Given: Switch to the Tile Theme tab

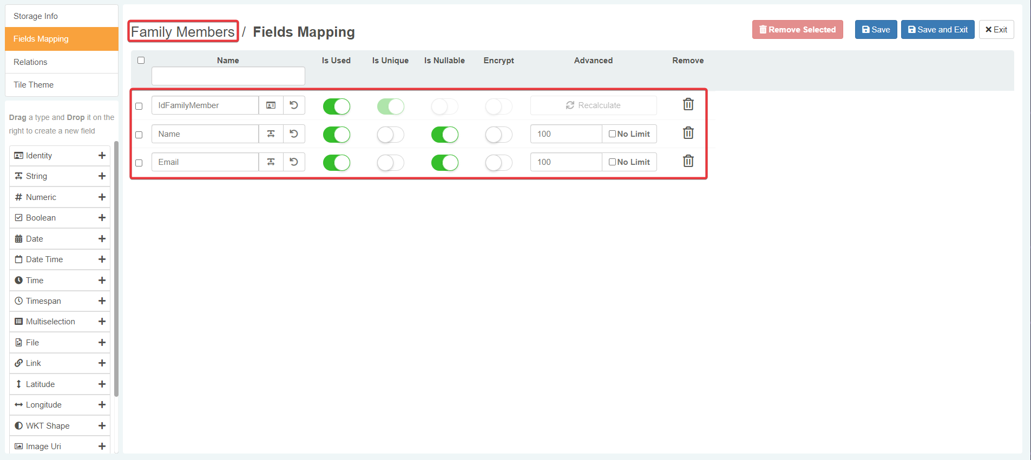Looking at the screenshot, I should click(x=34, y=85).
